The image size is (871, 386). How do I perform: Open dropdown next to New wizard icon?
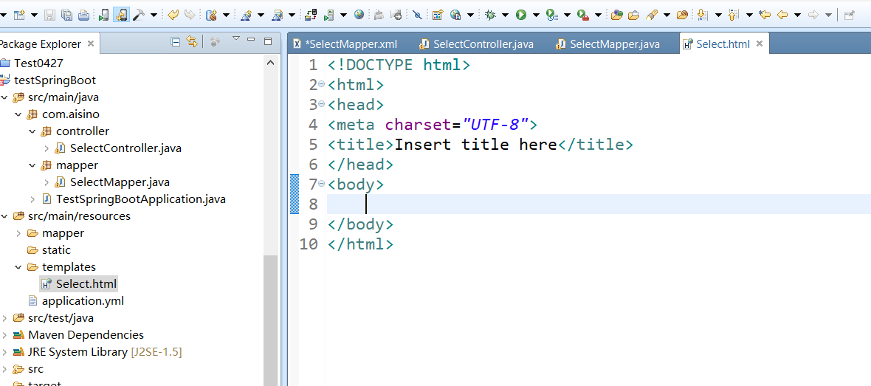[x=34, y=15]
